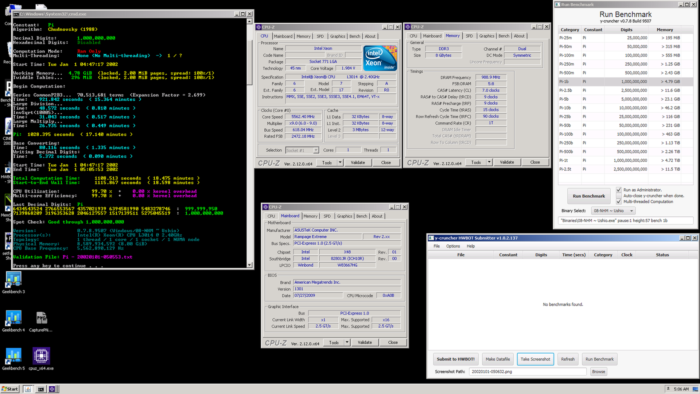
Task: Launch cpuz_x64.exe from the desktop
Action: (x=41, y=359)
